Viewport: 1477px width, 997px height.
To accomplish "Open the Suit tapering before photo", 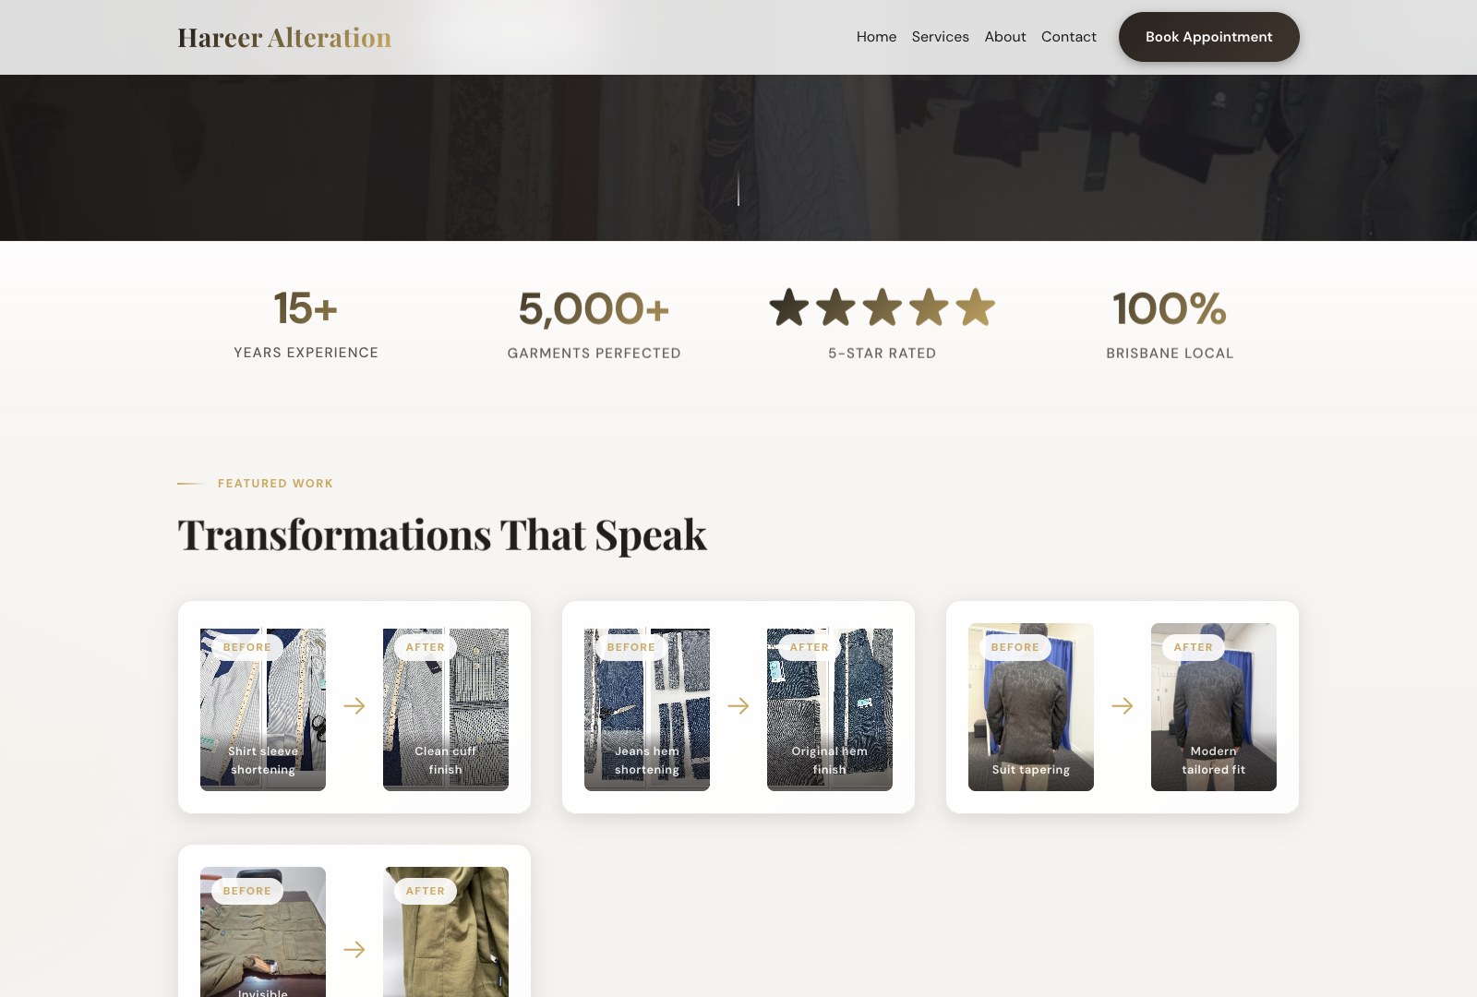I will coord(1031,707).
